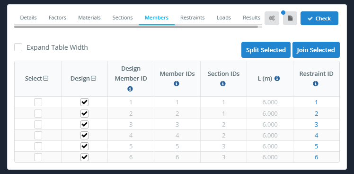This screenshot has width=354, height=174.
Task: Click info icon under Restraint ID header
Action: click(316, 84)
